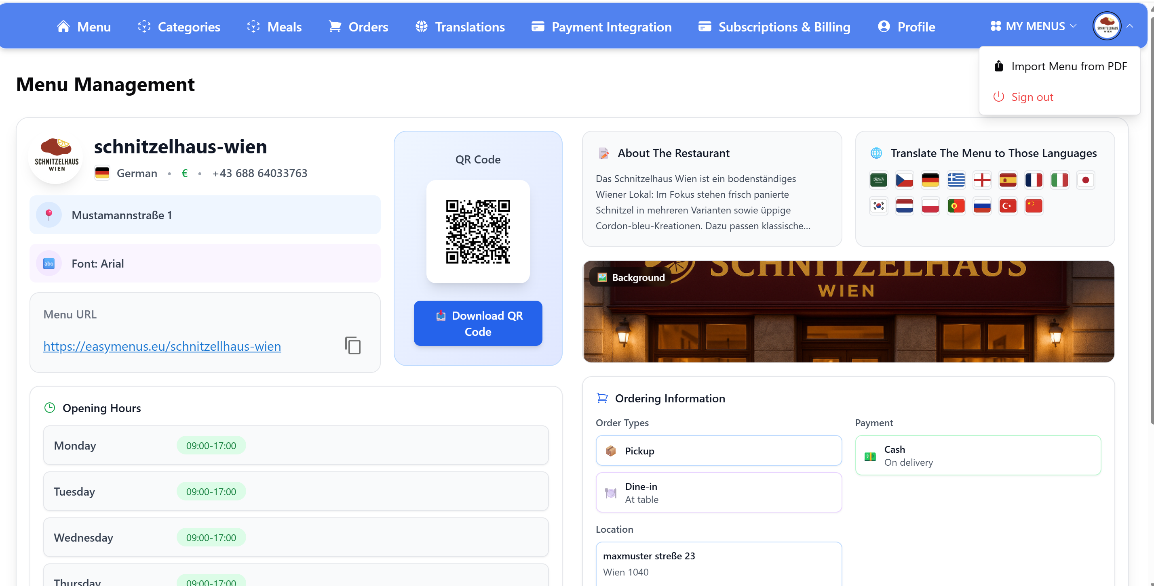Click the copy Menu URL icon
The width and height of the screenshot is (1154, 586).
click(352, 345)
